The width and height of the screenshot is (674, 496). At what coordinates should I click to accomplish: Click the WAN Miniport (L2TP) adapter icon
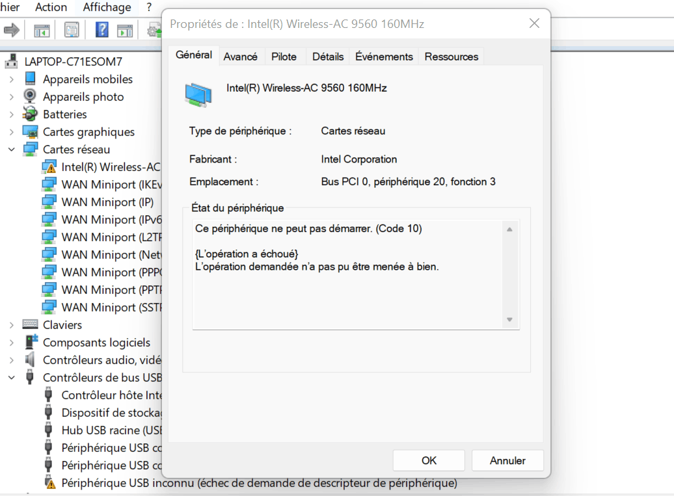click(x=49, y=237)
